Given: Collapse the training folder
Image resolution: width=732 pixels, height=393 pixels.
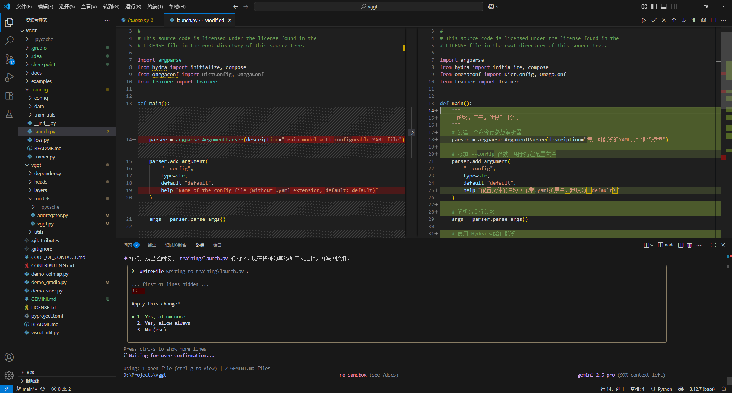Looking at the screenshot, I should pyautogui.click(x=40, y=89).
